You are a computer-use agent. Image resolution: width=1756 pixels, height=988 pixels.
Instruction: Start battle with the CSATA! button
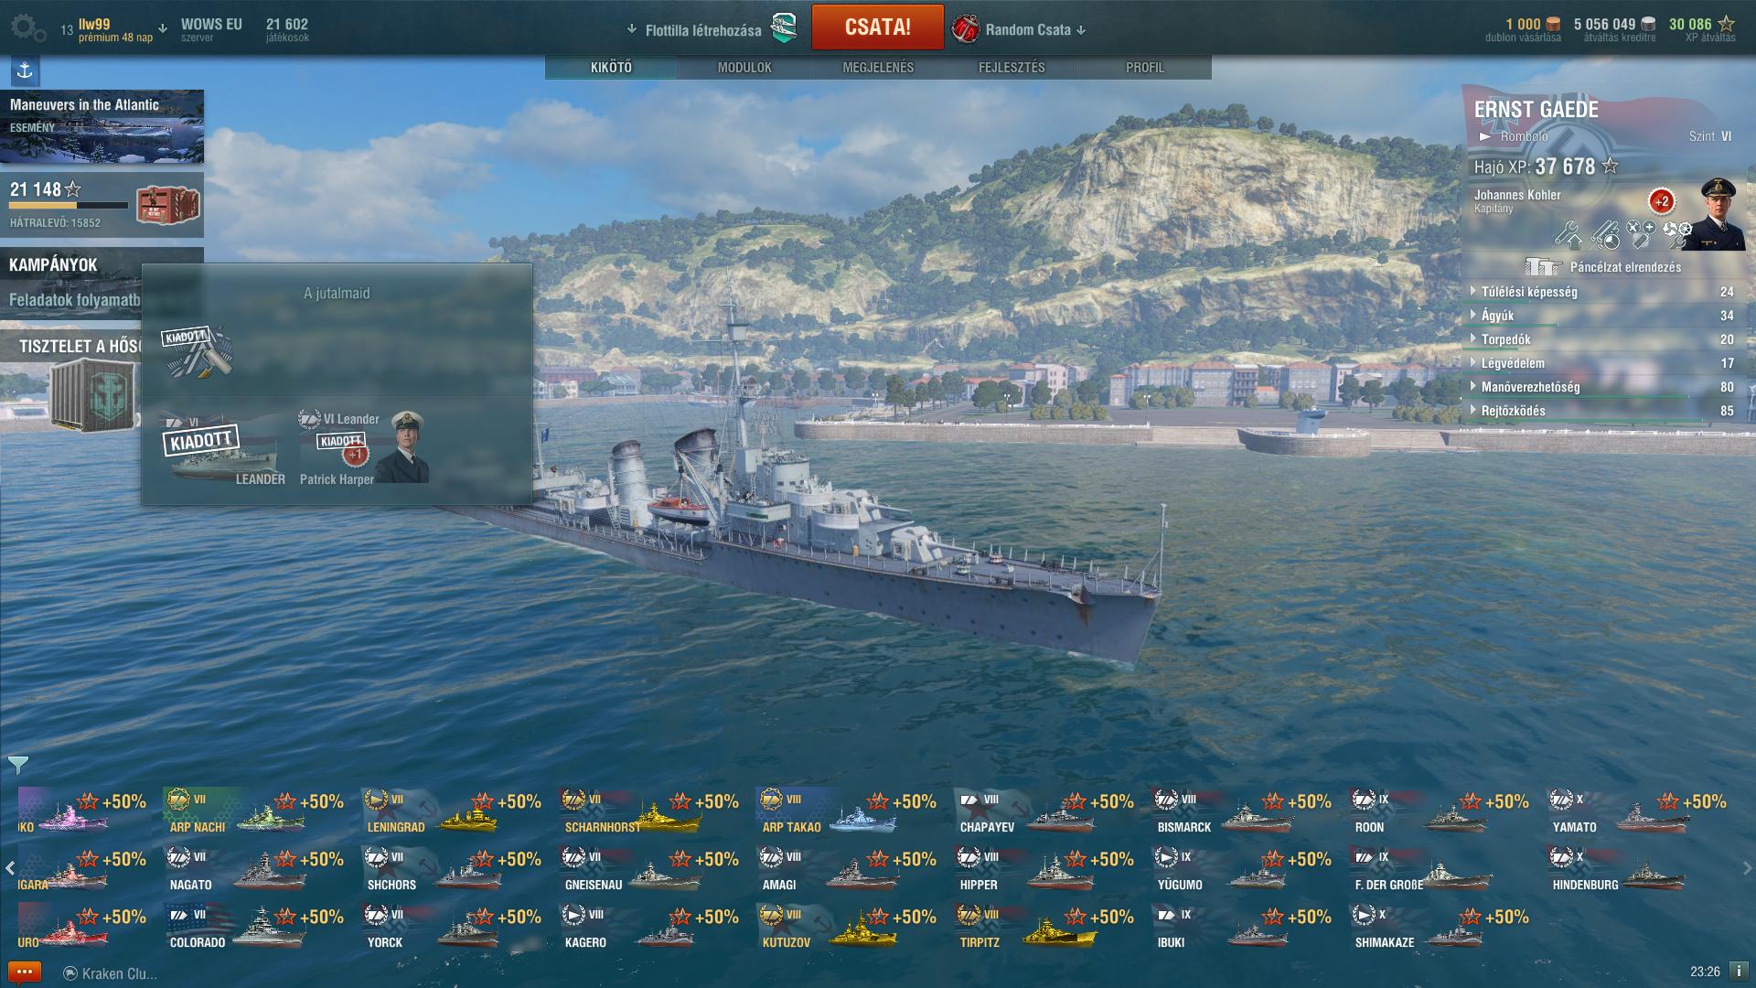(877, 27)
